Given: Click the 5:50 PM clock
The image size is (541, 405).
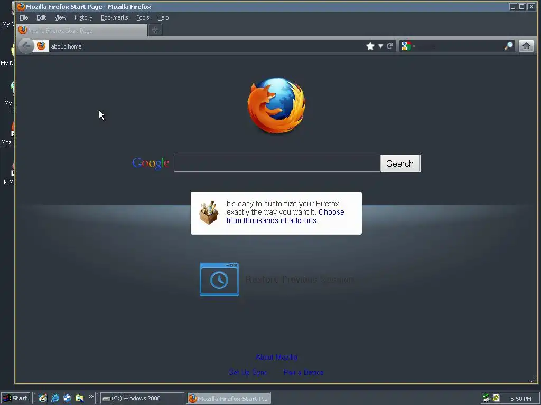Looking at the screenshot, I should pos(520,399).
